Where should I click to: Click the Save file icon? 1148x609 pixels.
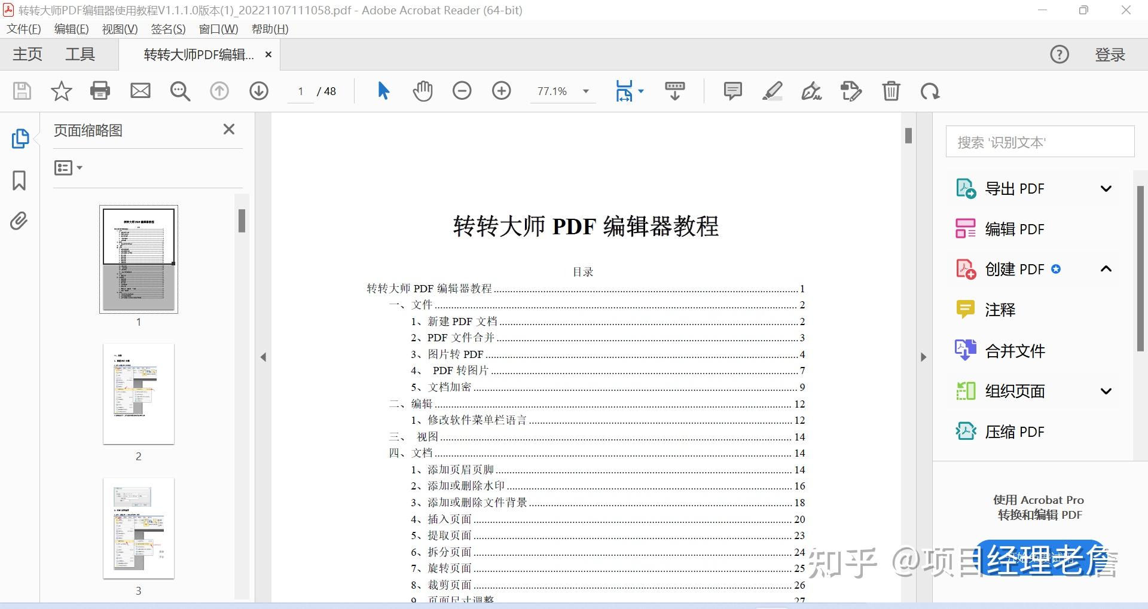click(22, 91)
